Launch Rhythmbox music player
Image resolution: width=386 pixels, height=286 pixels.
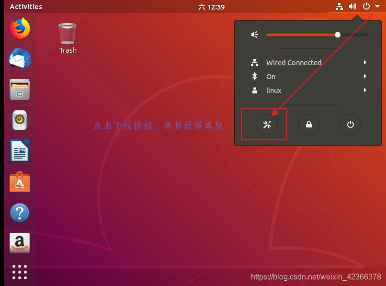[20, 120]
